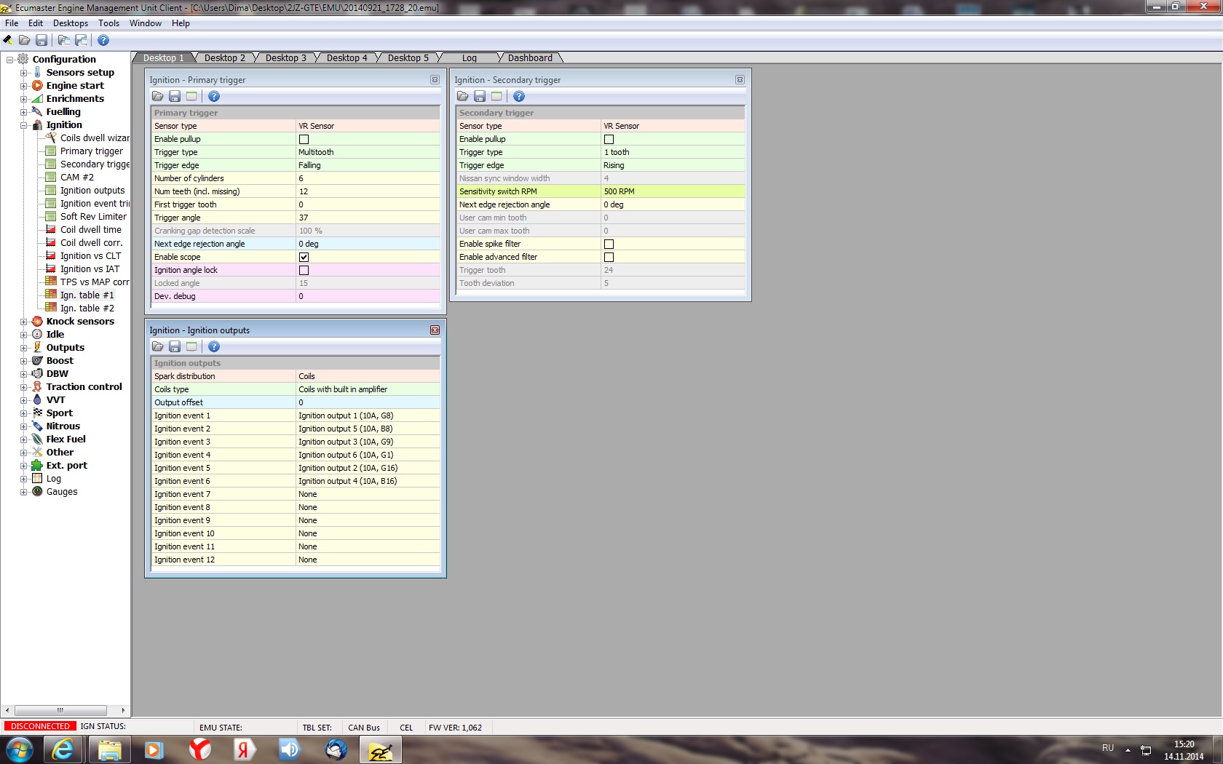Click the tree panel horizontal scrollbar
The width and height of the screenshot is (1223, 764).
[60, 710]
